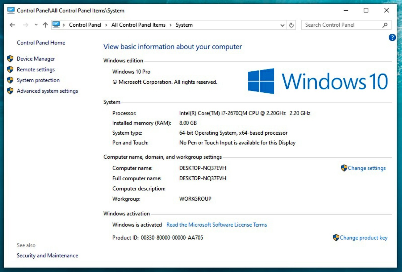Click the computer icon in address bar
Image resolution: width=402 pixels, height=272 pixels.
[x=56, y=25]
